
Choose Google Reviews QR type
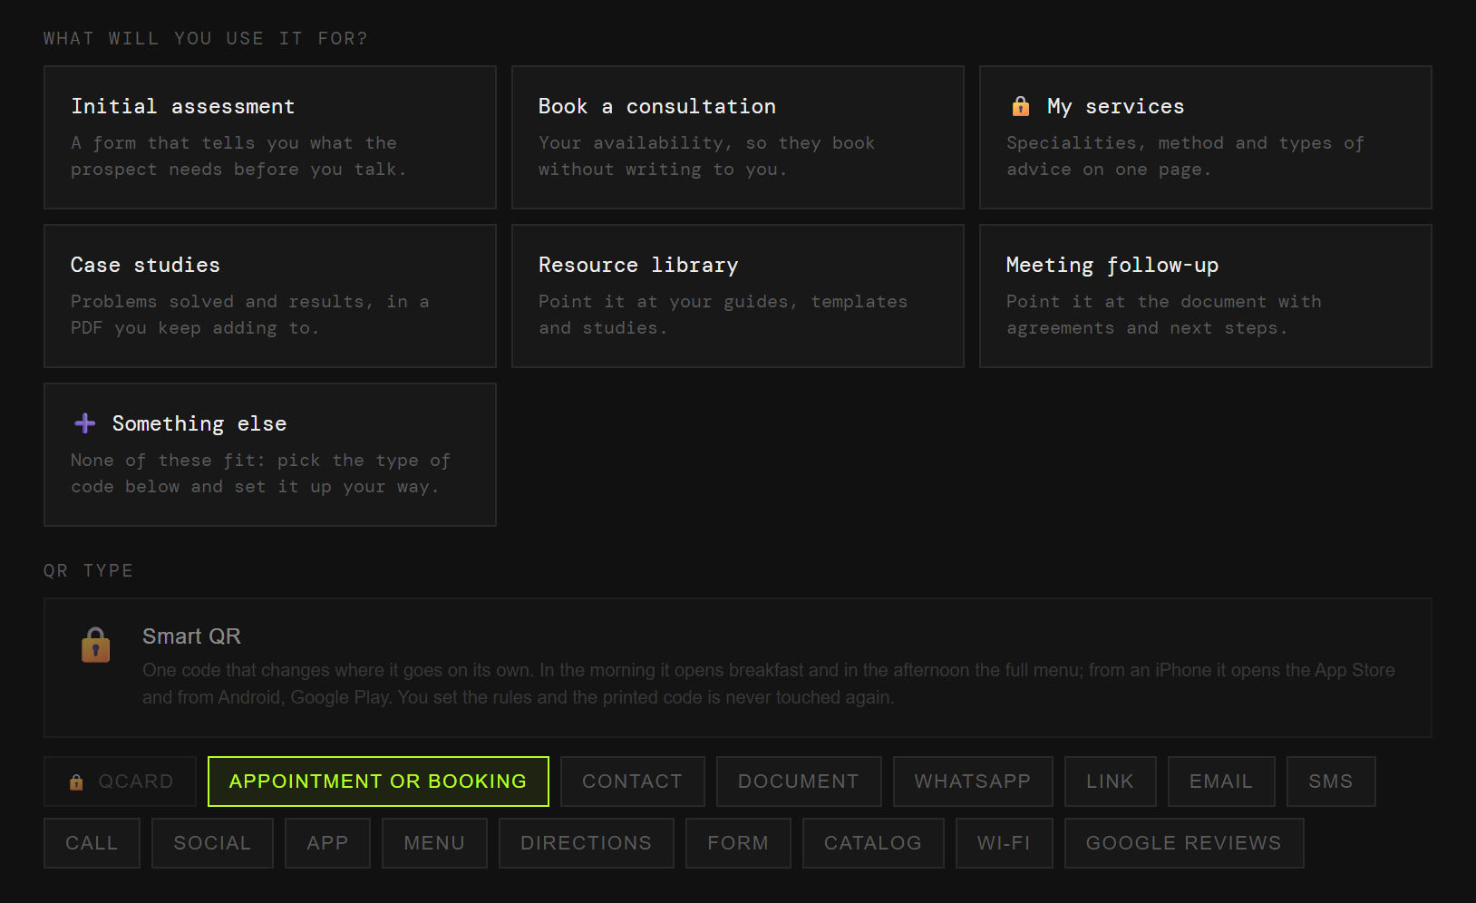pyautogui.click(x=1184, y=843)
